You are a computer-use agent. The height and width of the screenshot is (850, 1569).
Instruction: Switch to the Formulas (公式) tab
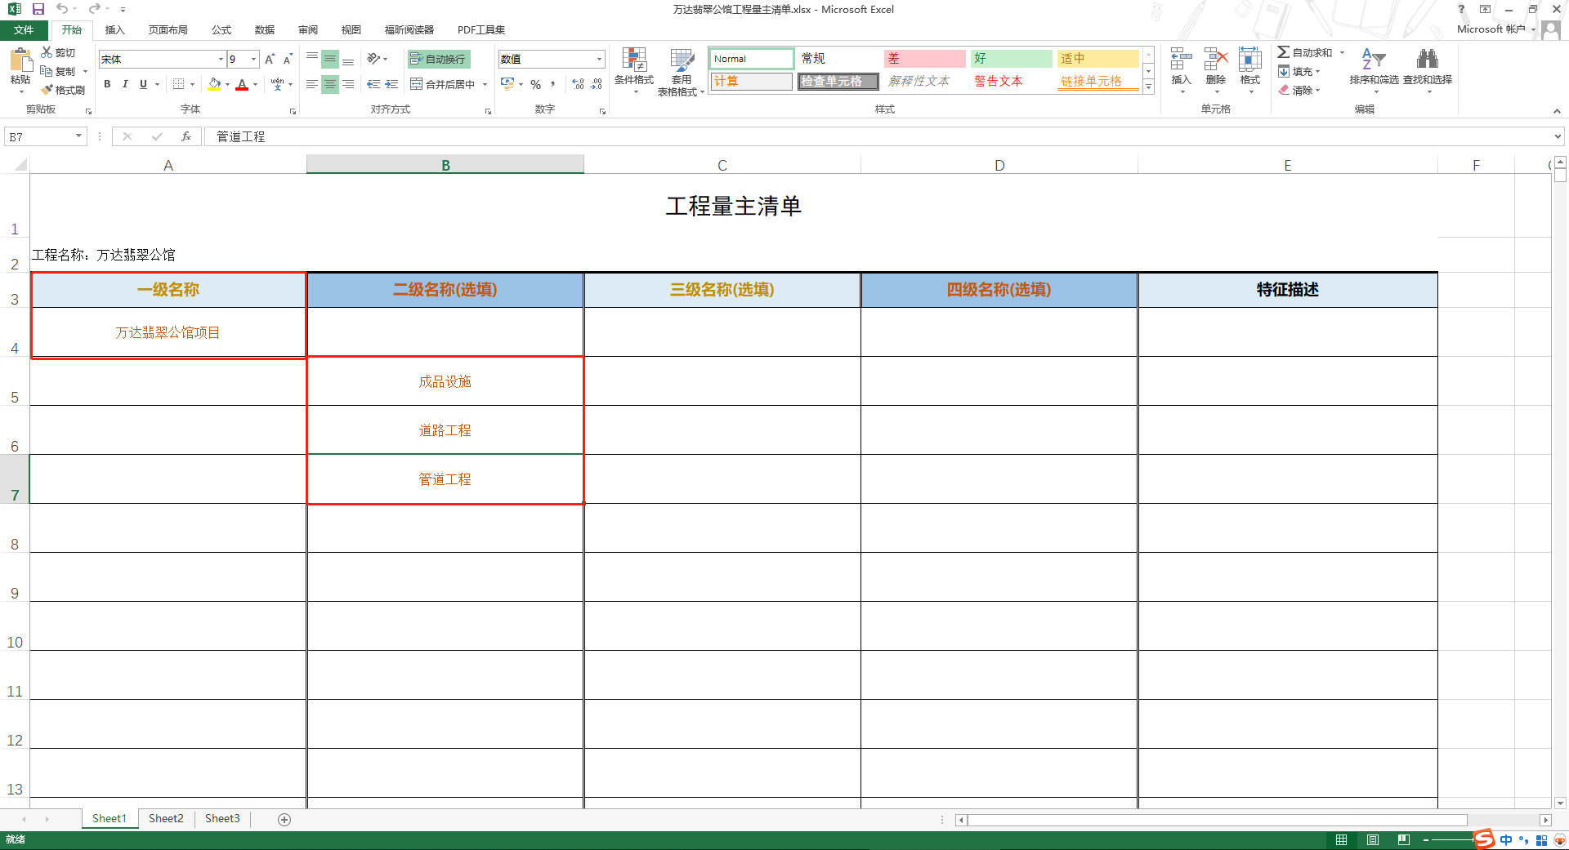point(221,30)
